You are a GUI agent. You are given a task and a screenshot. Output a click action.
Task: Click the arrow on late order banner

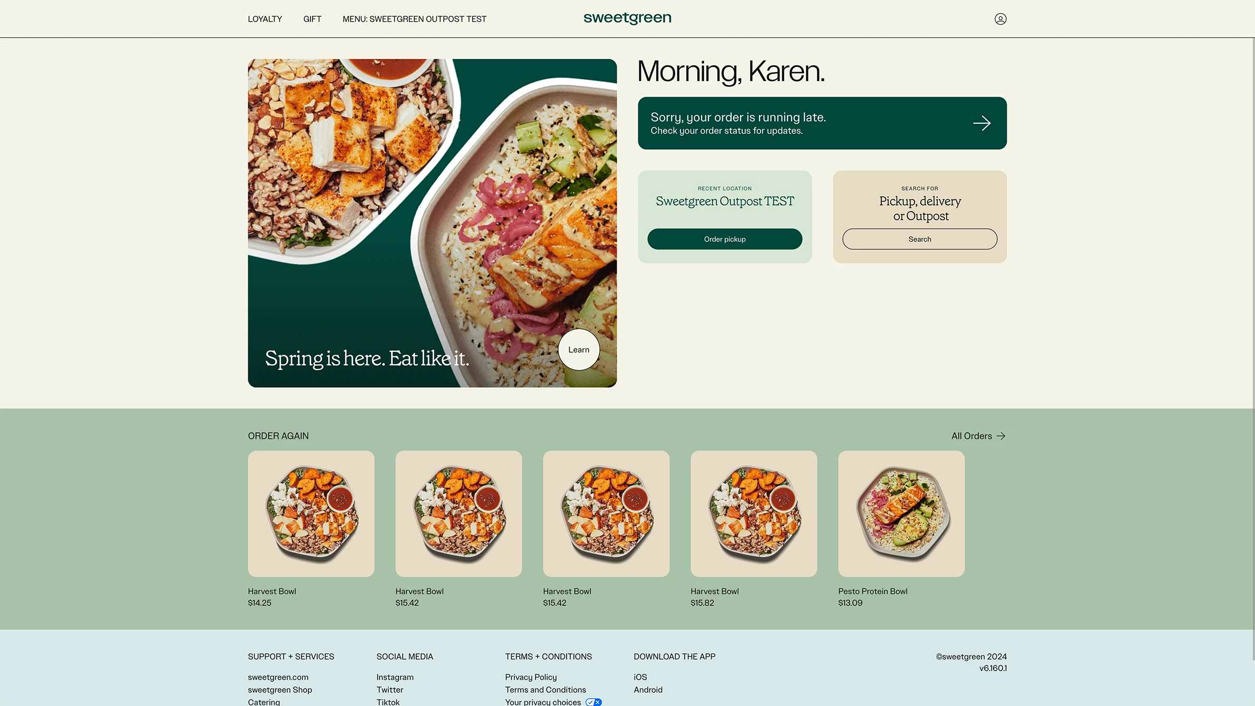[981, 123]
